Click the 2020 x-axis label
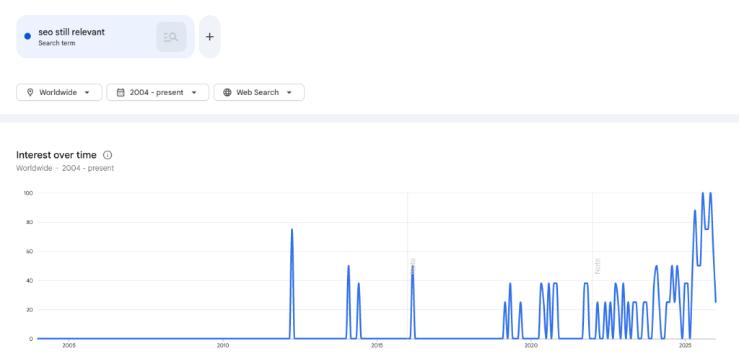Screen dimensions: 739x364 (x=530, y=346)
